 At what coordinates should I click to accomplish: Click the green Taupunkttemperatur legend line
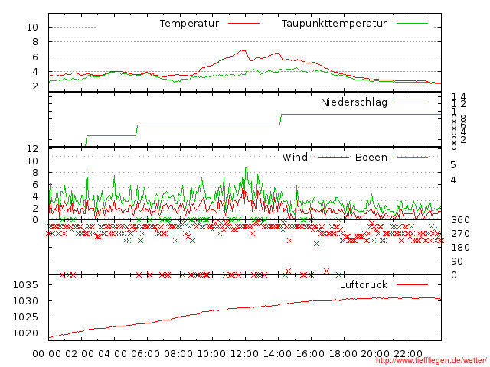[x=412, y=24]
